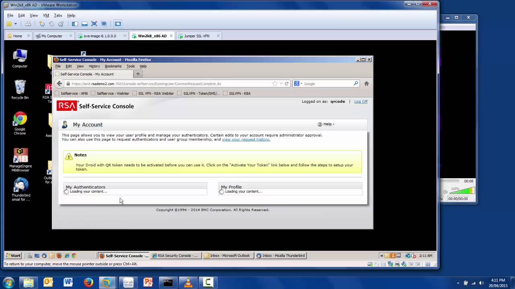Toggle the VMware library sidebar view icon
The width and height of the screenshot is (515, 289).
75,24
